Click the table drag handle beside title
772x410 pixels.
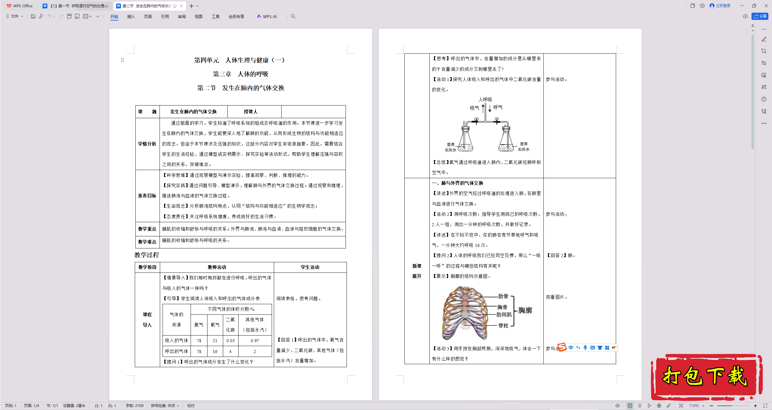point(122,60)
